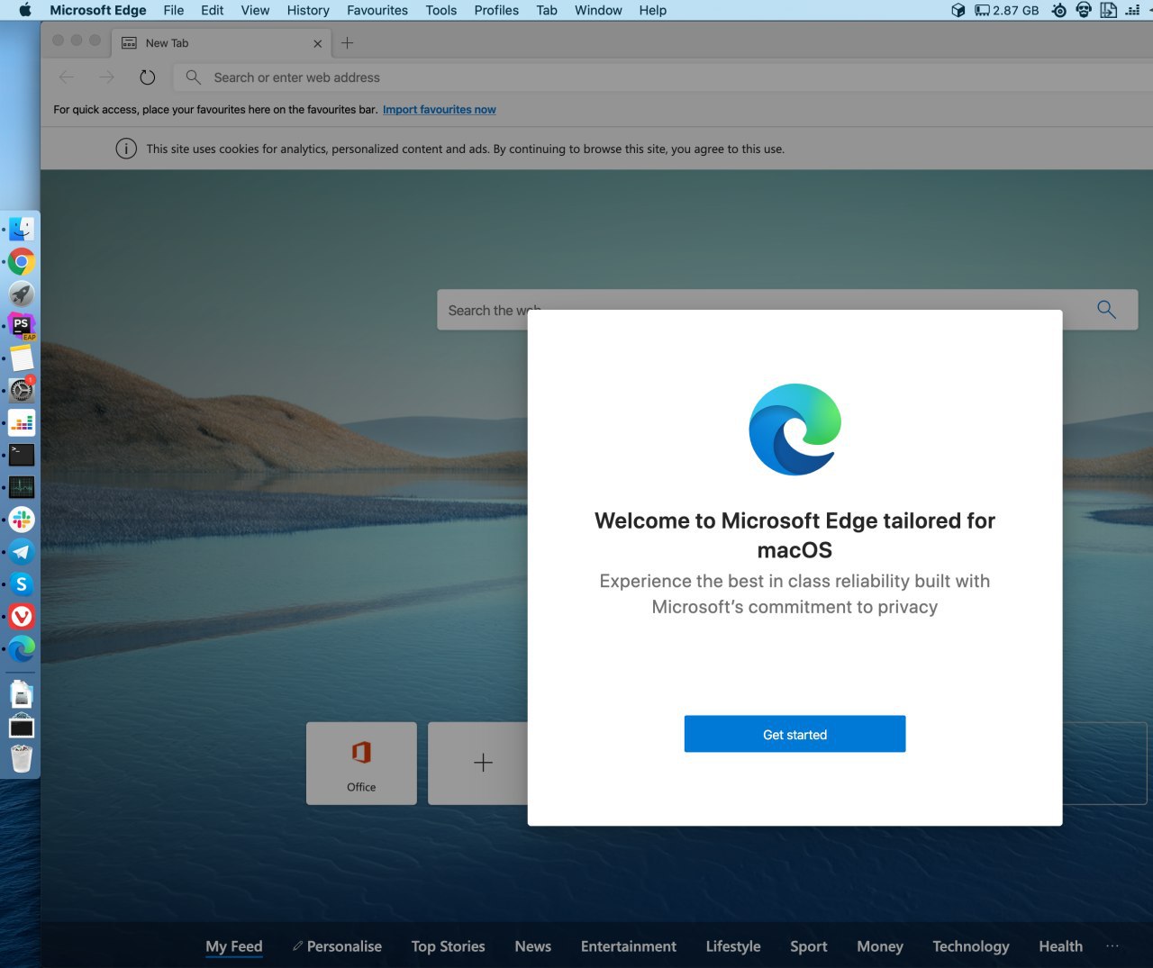Open the File menu
This screenshot has width=1153, height=968.
pos(174,10)
